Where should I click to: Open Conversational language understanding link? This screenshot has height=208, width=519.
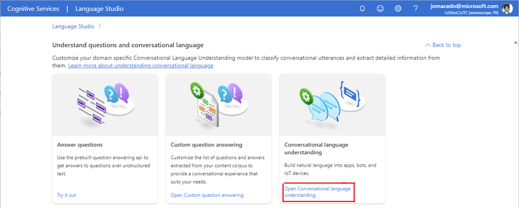(x=317, y=192)
